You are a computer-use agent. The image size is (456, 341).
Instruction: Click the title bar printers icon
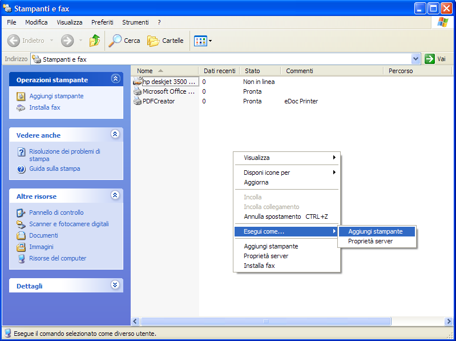7,8
